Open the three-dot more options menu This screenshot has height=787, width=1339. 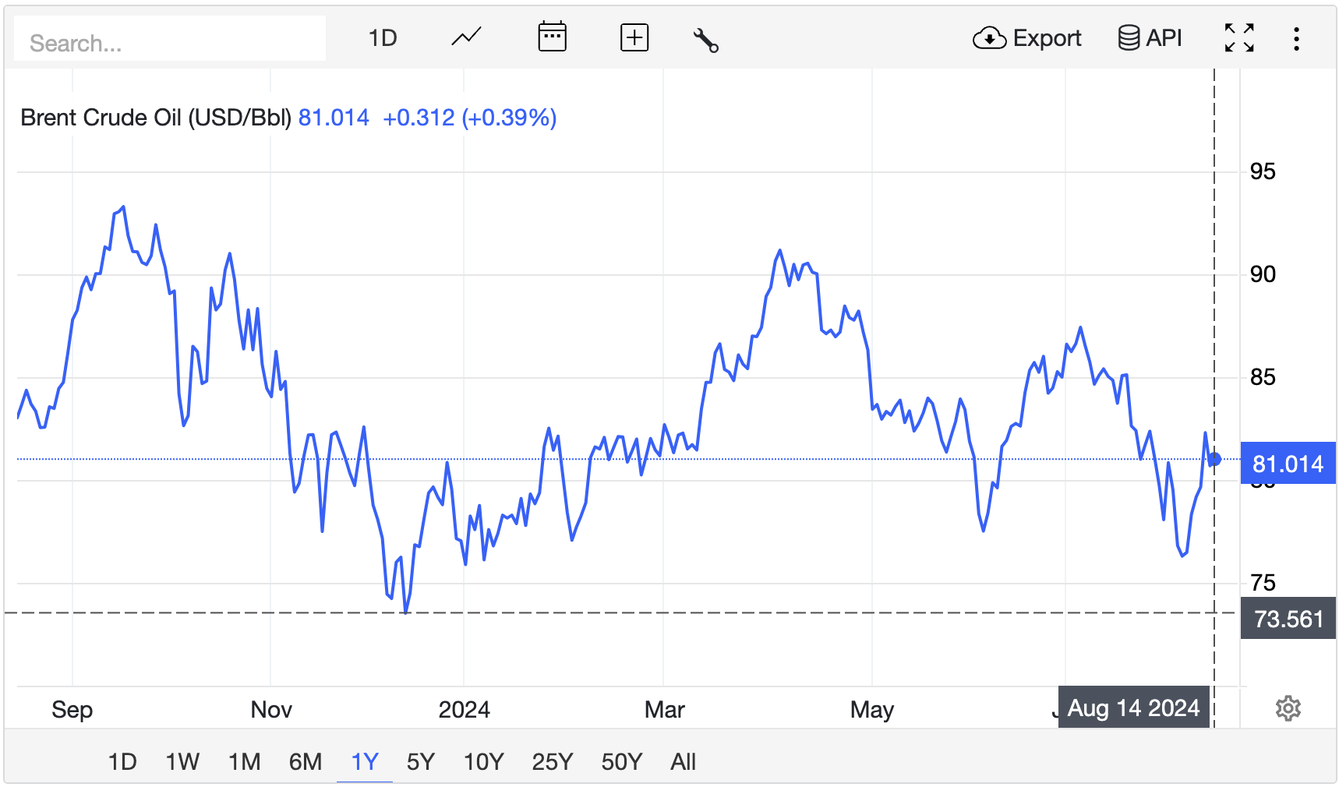click(1296, 39)
